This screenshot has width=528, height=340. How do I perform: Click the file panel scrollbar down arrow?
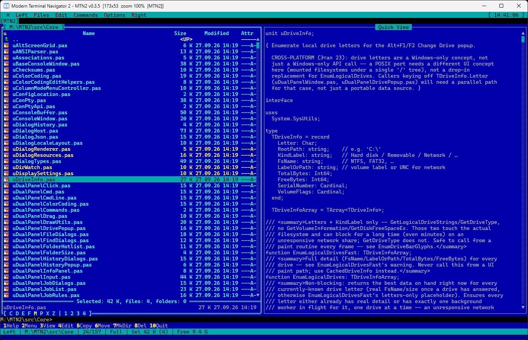click(x=258, y=295)
